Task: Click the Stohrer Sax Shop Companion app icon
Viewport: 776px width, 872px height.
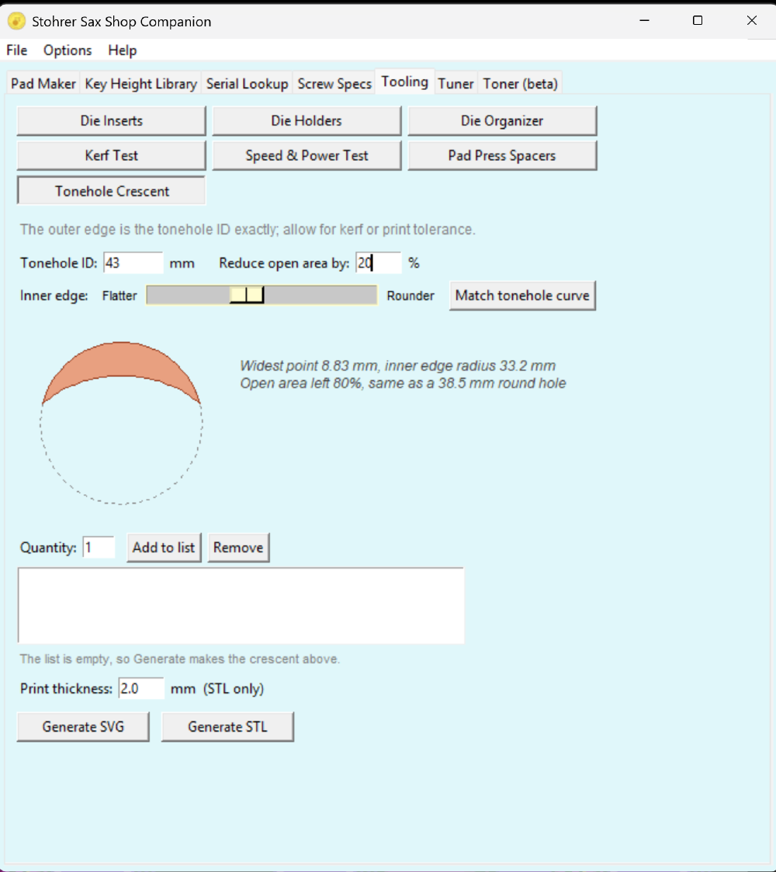Action: [x=16, y=21]
